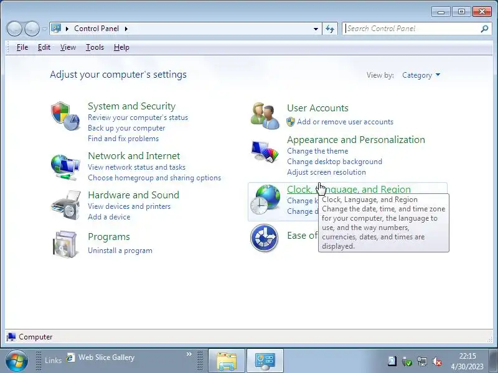Click Change desktop background
The height and width of the screenshot is (373, 498).
pyautogui.click(x=334, y=162)
